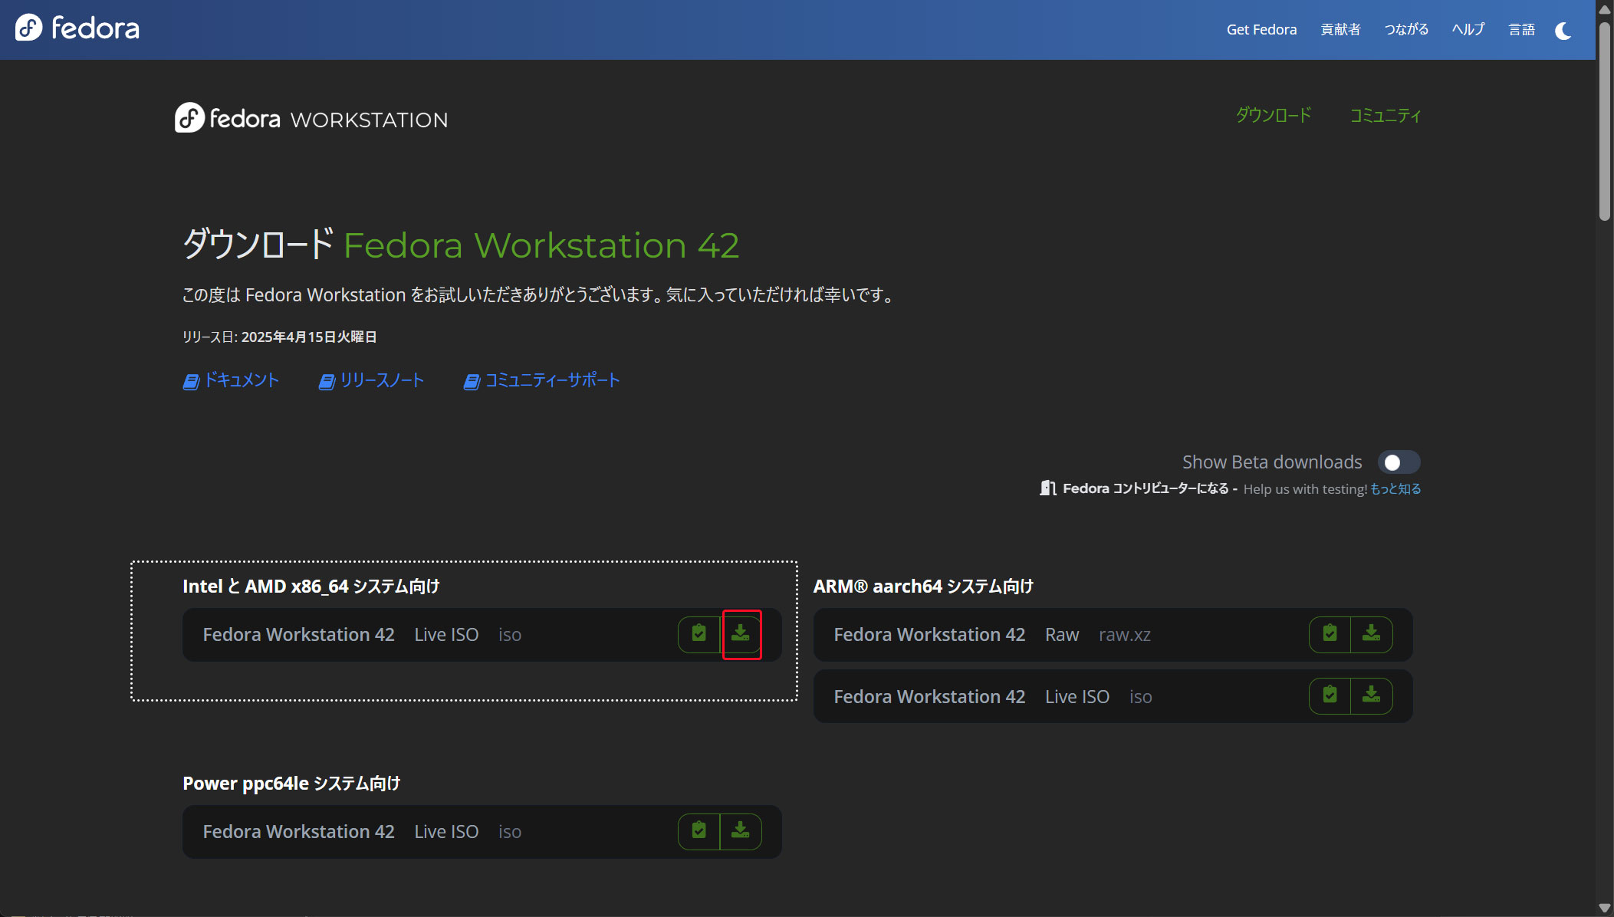Open the ヘルプ menu
This screenshot has width=1614, height=917.
tap(1468, 29)
